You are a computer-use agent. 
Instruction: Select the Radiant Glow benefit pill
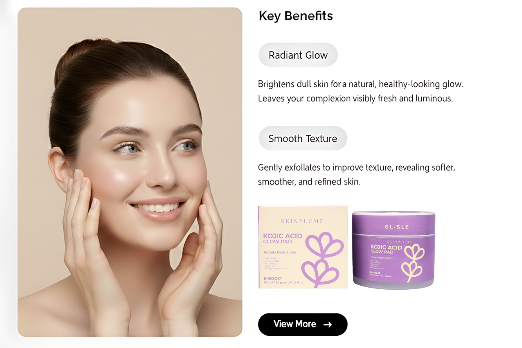click(x=298, y=55)
